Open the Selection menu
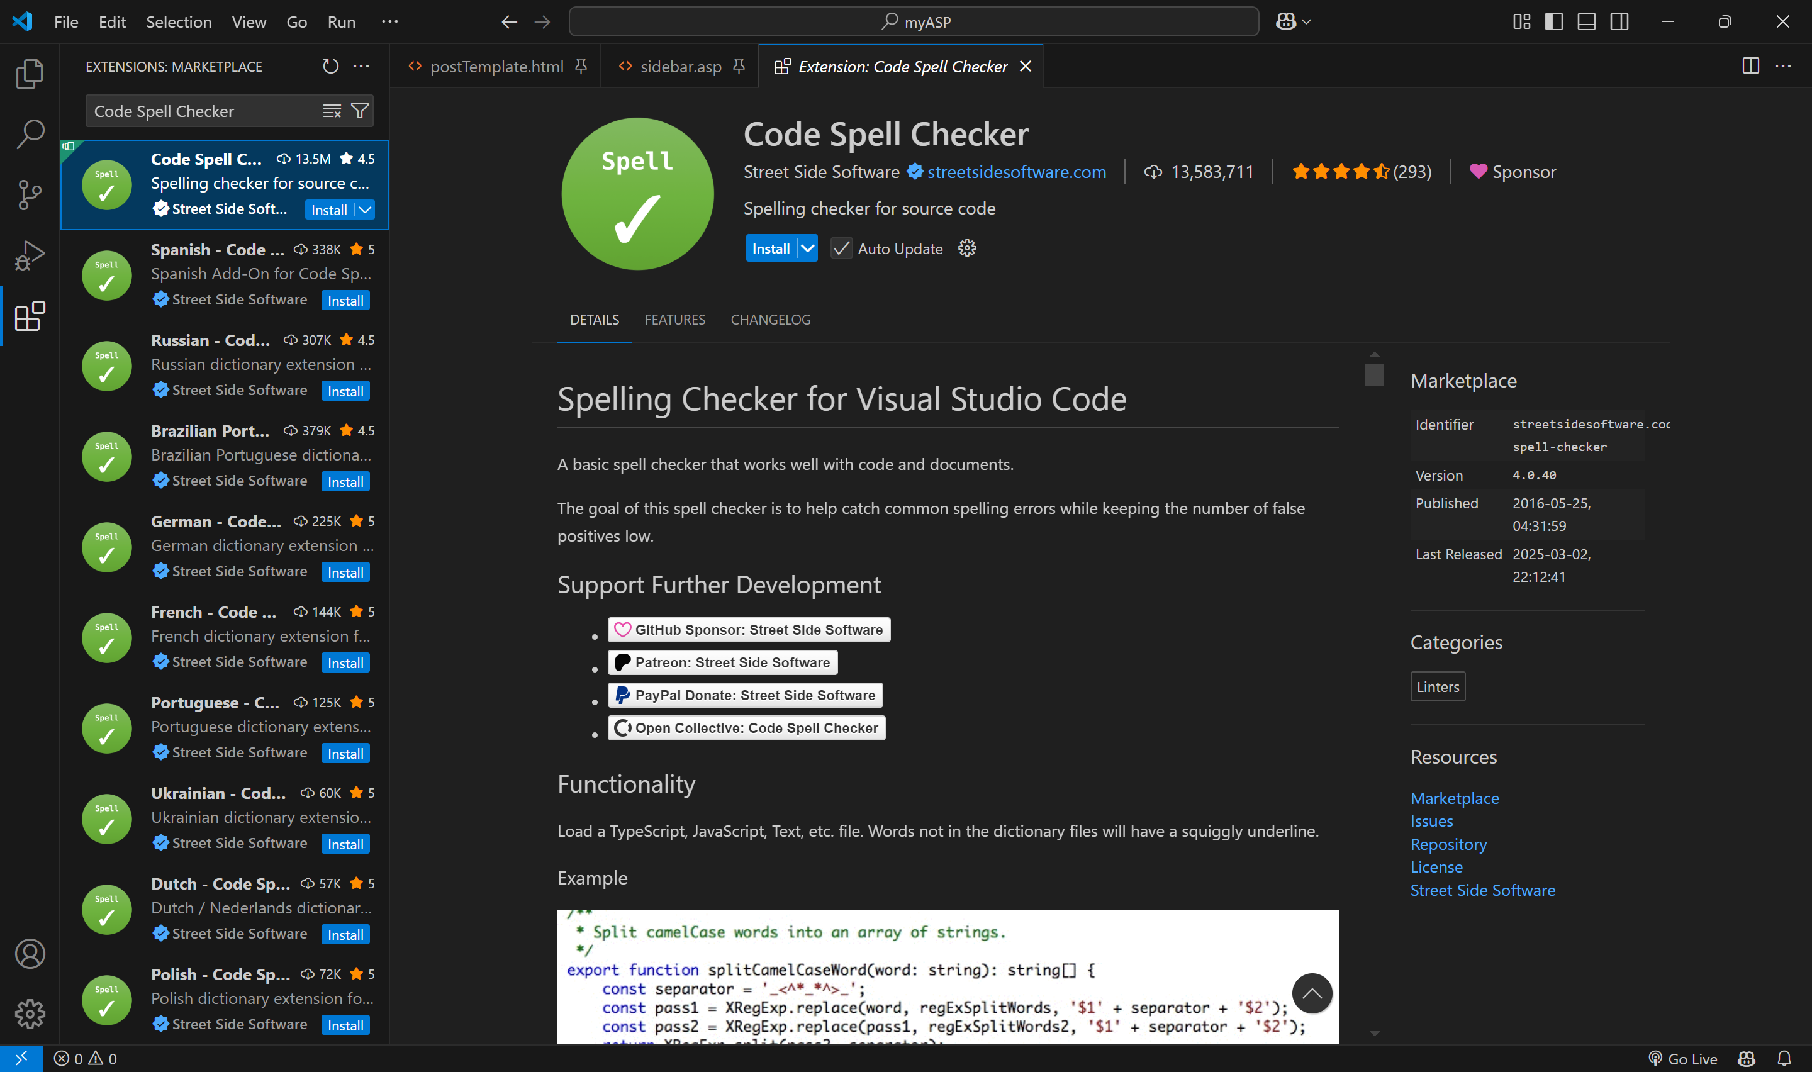The height and width of the screenshot is (1072, 1812). click(x=179, y=21)
